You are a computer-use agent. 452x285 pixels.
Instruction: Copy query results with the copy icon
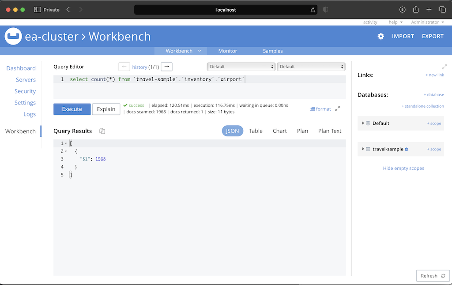click(x=102, y=131)
